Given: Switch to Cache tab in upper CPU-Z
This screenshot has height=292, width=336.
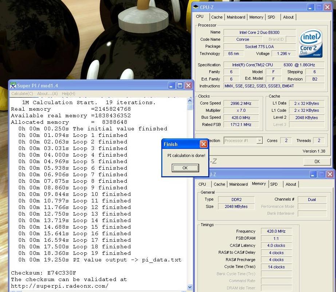Looking at the screenshot, I should point(217,17).
